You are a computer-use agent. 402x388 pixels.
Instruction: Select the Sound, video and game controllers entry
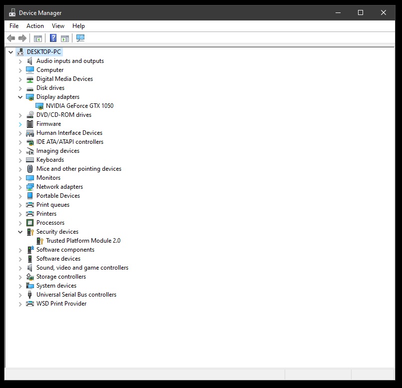[x=82, y=268]
